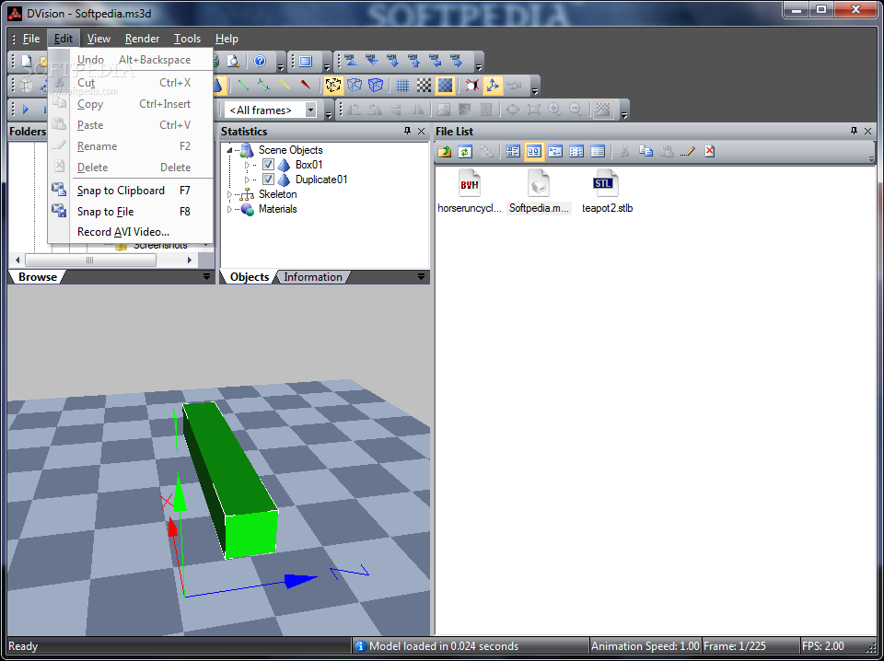
Task: Select the camera view icon with down arrow
Action: 393,60
